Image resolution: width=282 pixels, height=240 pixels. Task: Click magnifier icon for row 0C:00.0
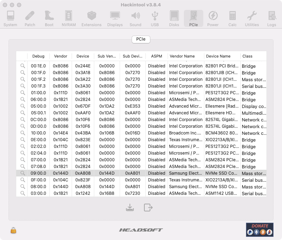point(23,119)
